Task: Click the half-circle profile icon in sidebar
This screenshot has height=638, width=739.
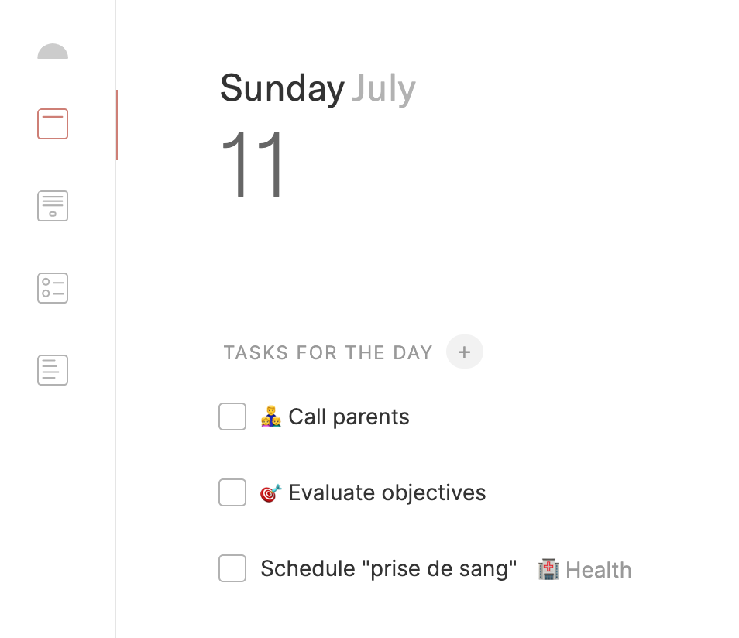Action: click(x=53, y=52)
